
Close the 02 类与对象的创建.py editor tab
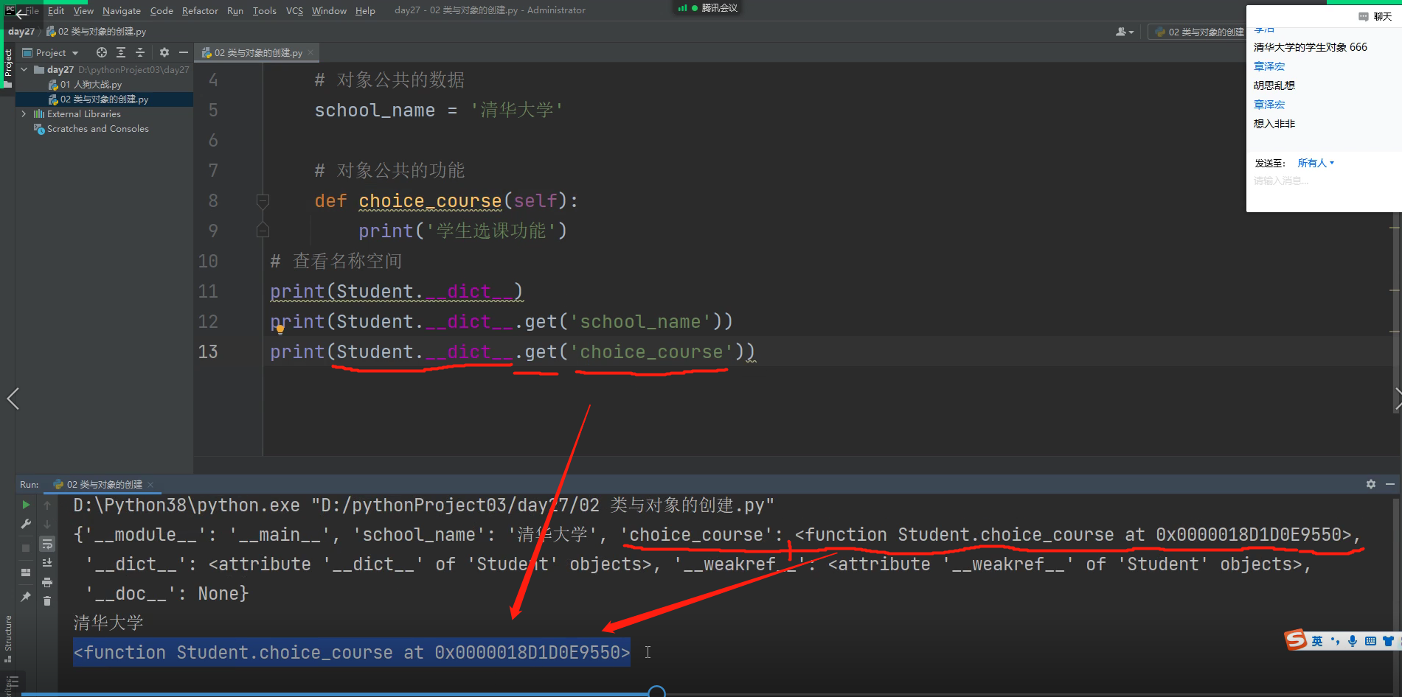click(310, 52)
